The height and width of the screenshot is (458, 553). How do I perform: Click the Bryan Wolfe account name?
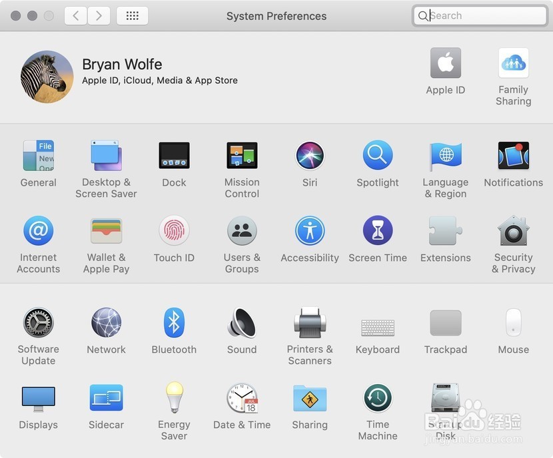[x=122, y=65]
